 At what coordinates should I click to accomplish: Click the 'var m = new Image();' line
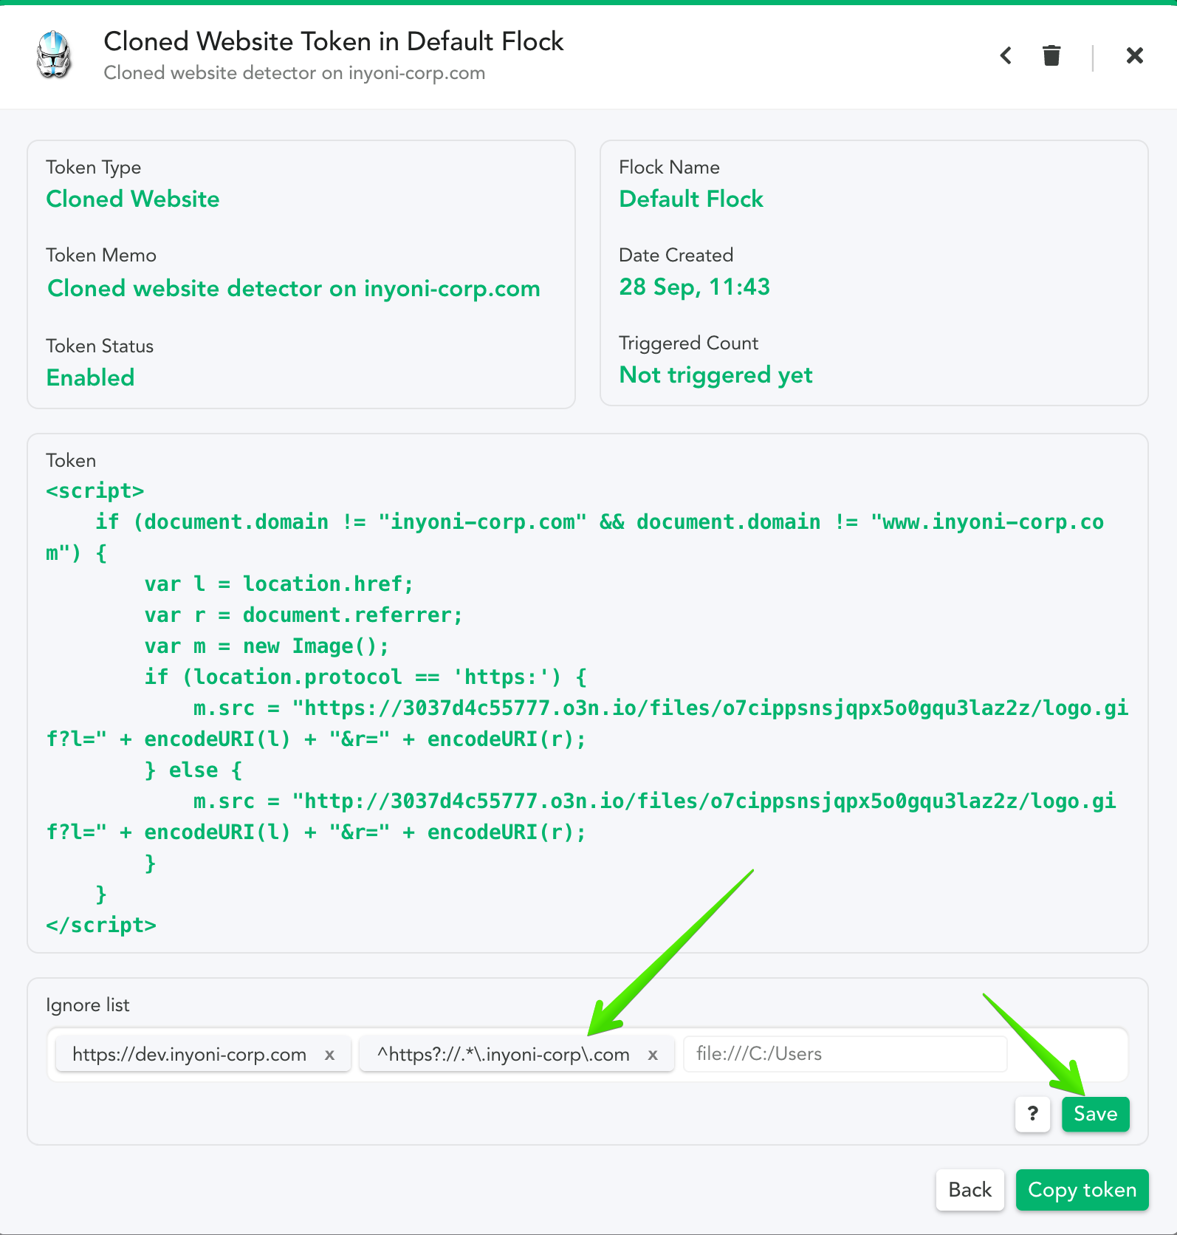coord(267,646)
